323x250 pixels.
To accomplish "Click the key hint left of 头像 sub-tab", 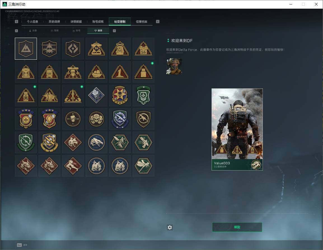I will [17, 31].
